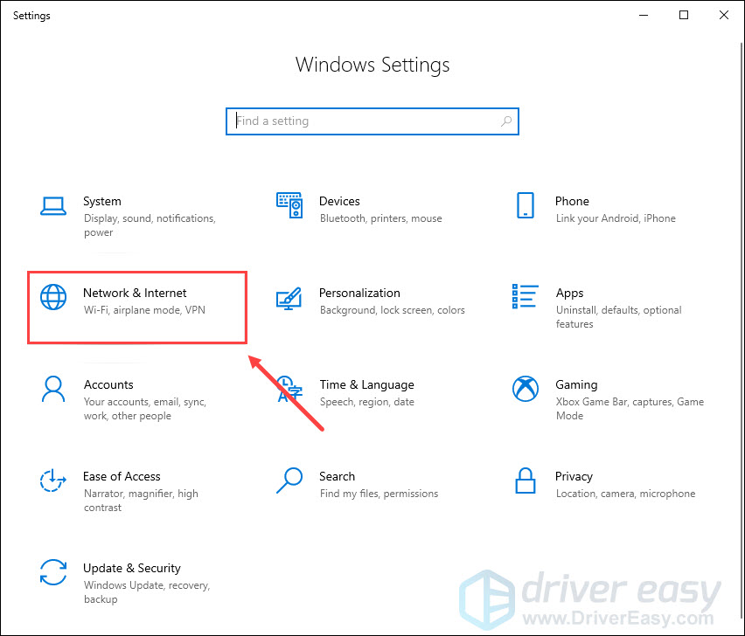Click the Ease of Access icon

tap(52, 480)
